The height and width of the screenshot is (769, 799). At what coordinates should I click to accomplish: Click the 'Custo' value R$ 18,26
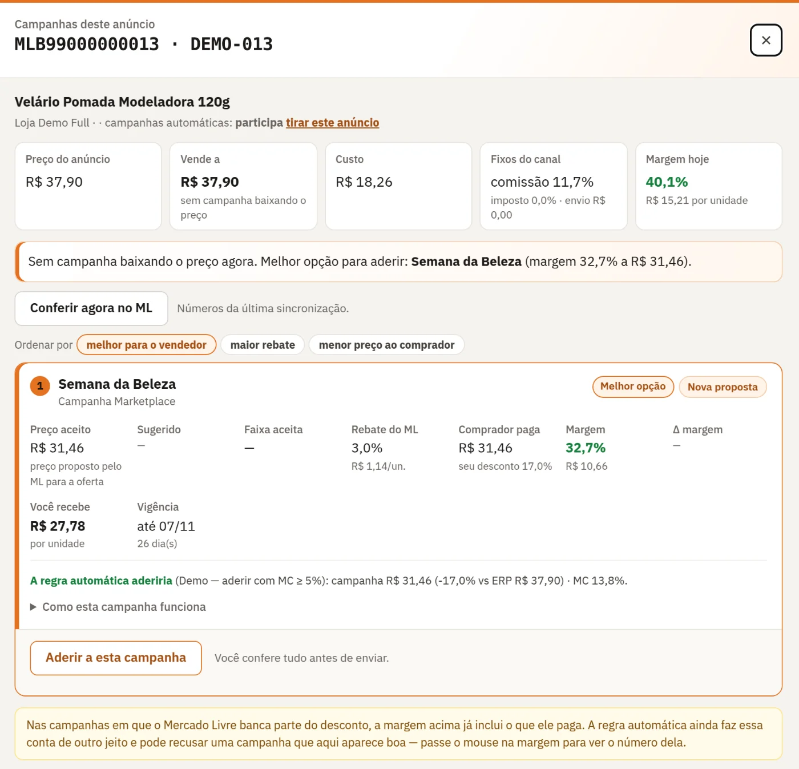pos(364,182)
